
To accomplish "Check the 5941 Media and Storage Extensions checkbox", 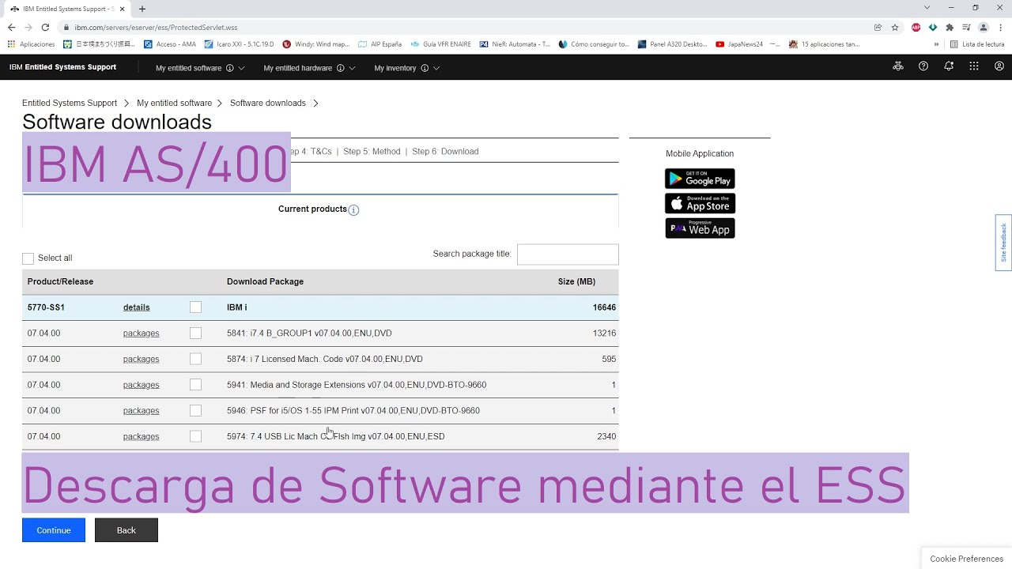I will [195, 385].
